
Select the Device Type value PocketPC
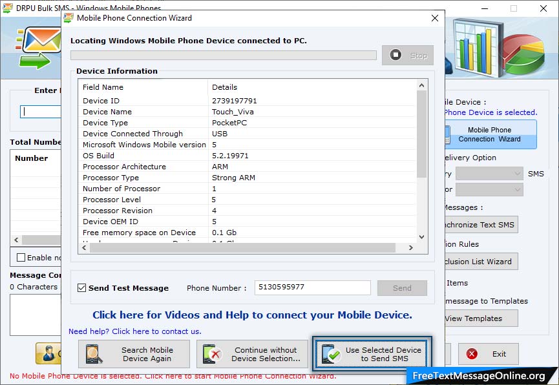click(229, 123)
